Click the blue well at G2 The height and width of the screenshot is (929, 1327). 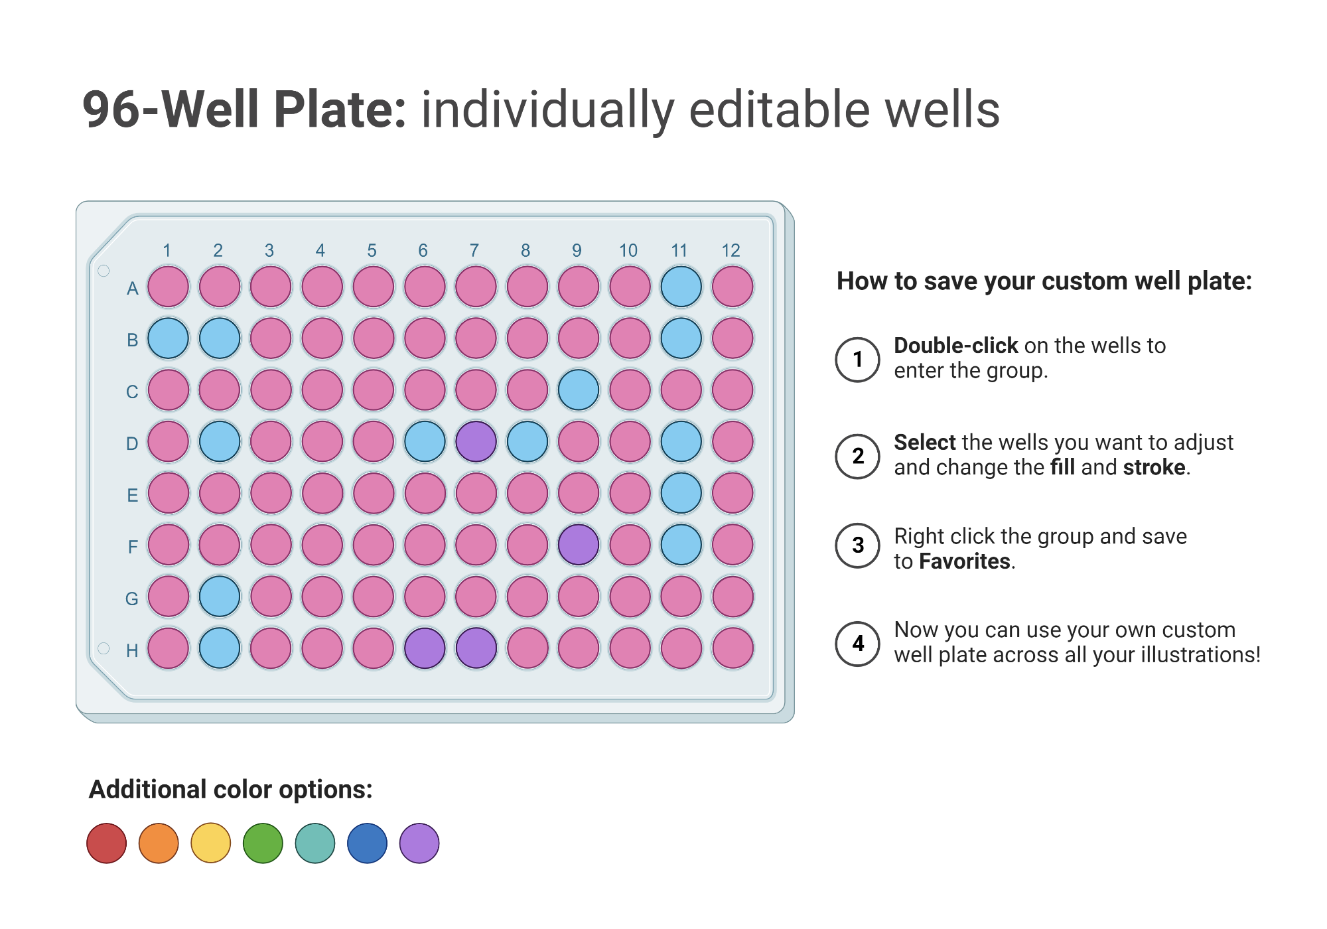pos(220,597)
